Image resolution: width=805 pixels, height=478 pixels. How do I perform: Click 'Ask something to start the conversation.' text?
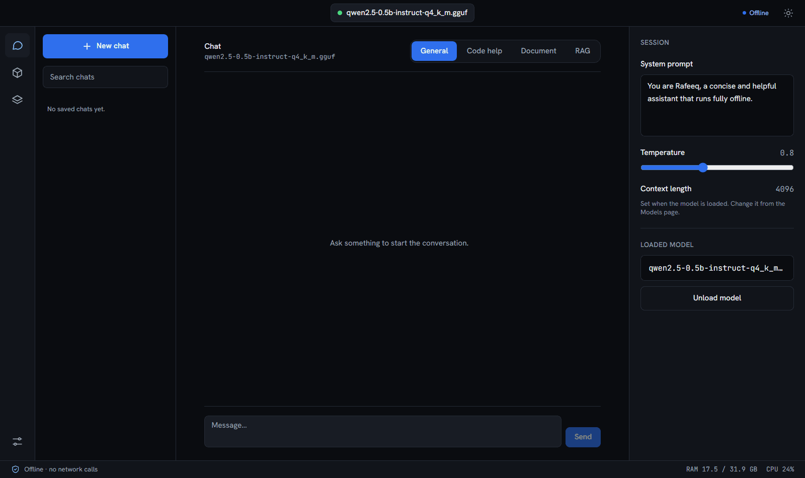pos(399,243)
